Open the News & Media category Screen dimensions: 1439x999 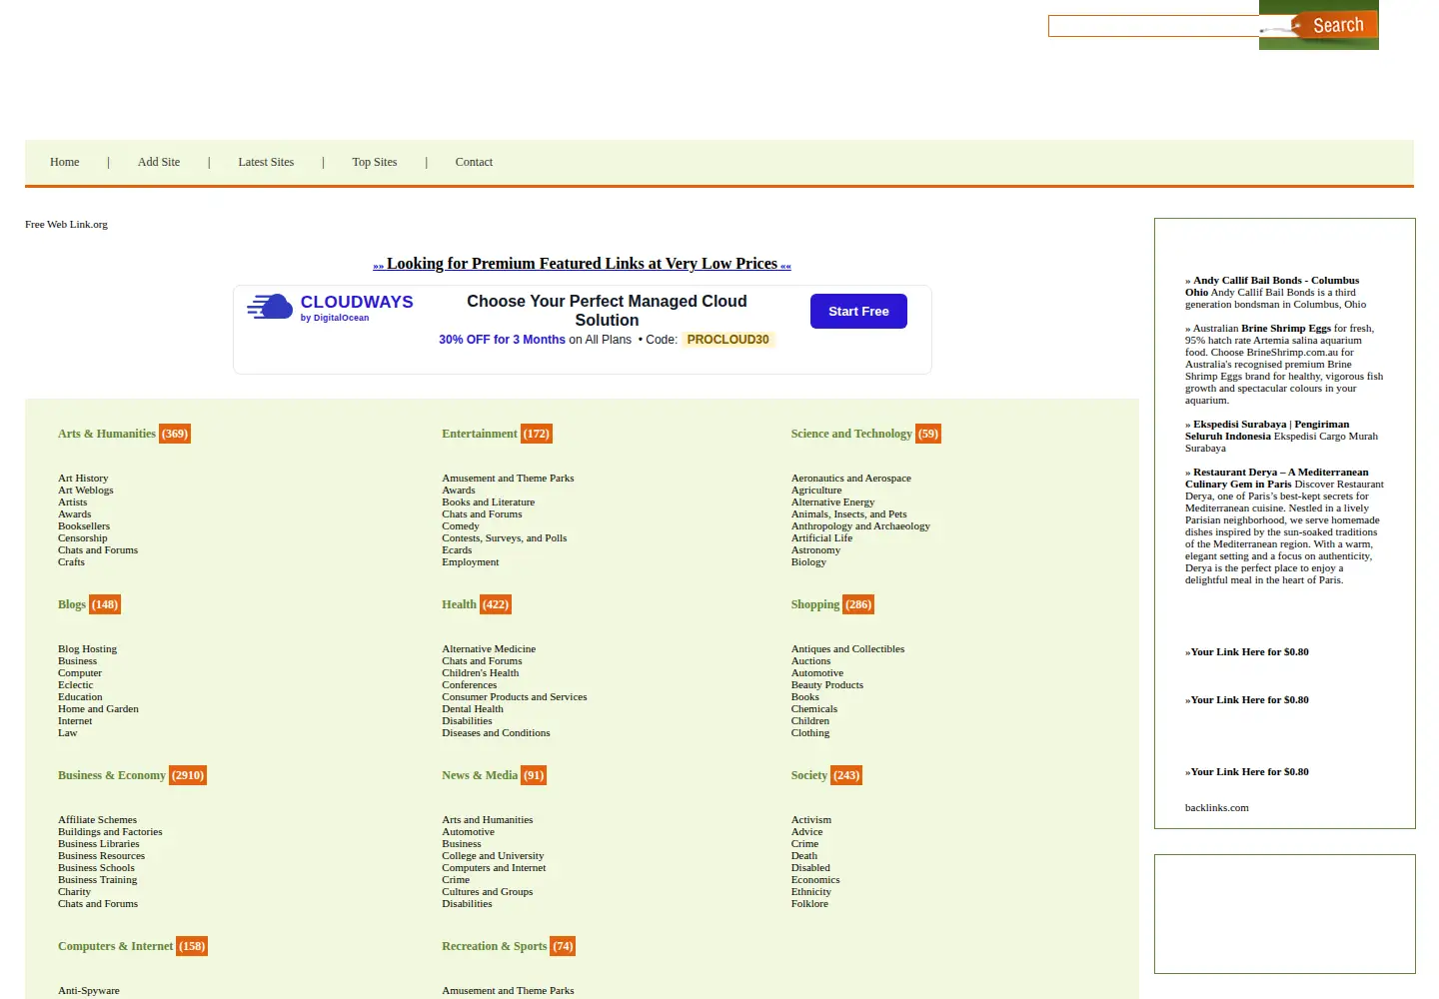(480, 775)
